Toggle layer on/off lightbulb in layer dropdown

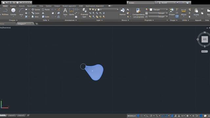click(x=90, y=10)
